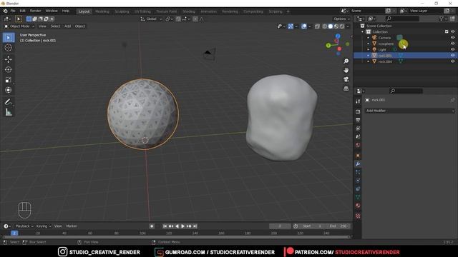Expand the Camera item in outliner
The width and height of the screenshot is (458, 257).
pos(368,38)
